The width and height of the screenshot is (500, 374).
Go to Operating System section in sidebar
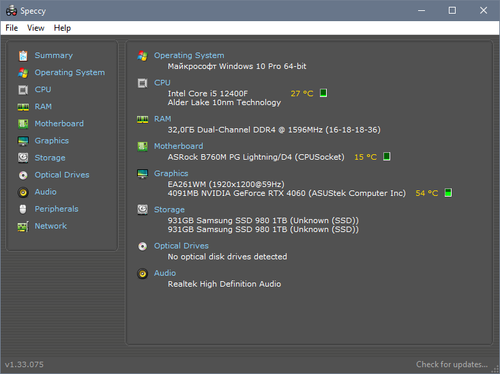[70, 73]
